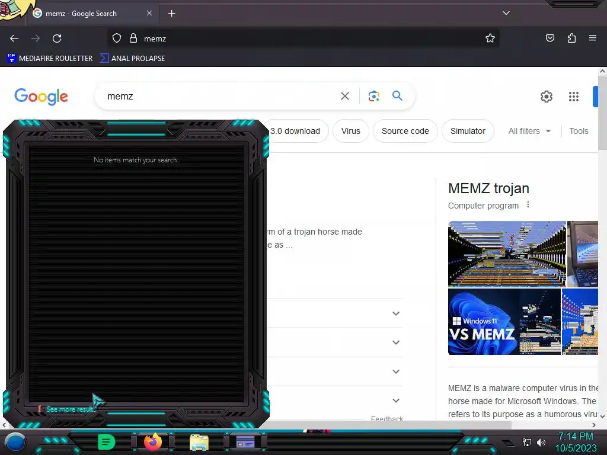This screenshot has height=455, width=607.
Task: Open the Firefox hamburger application menu
Action: tap(593, 39)
